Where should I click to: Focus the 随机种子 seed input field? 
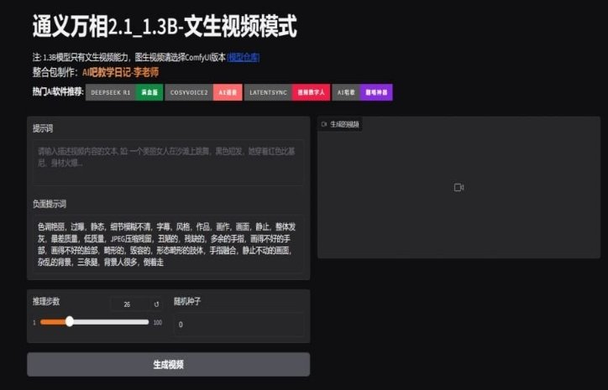(x=238, y=324)
